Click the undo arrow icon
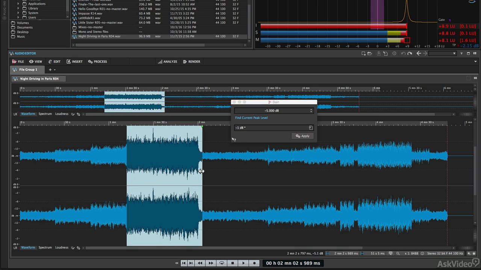 tap(403, 54)
